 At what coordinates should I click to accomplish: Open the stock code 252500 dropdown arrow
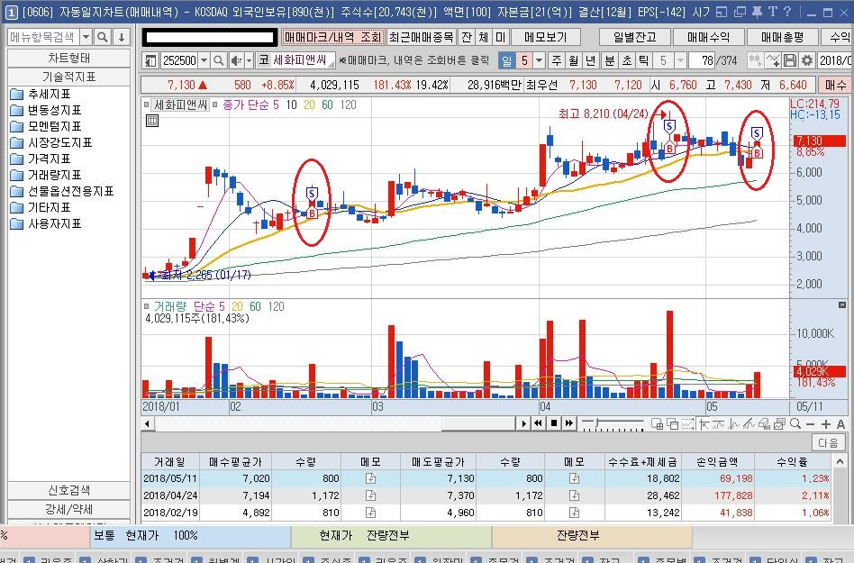(204, 60)
